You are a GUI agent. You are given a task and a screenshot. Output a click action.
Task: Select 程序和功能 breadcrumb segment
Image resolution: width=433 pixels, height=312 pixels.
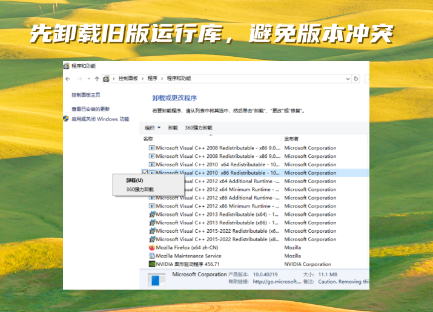coord(179,79)
